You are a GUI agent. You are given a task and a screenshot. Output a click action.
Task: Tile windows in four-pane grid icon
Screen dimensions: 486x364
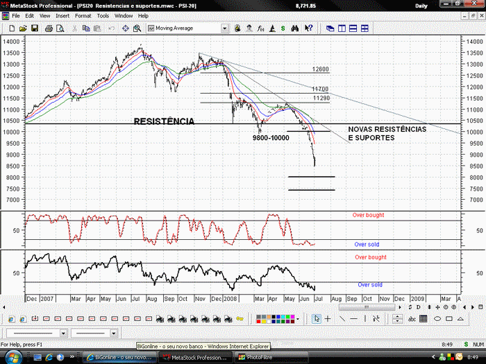tap(364, 28)
